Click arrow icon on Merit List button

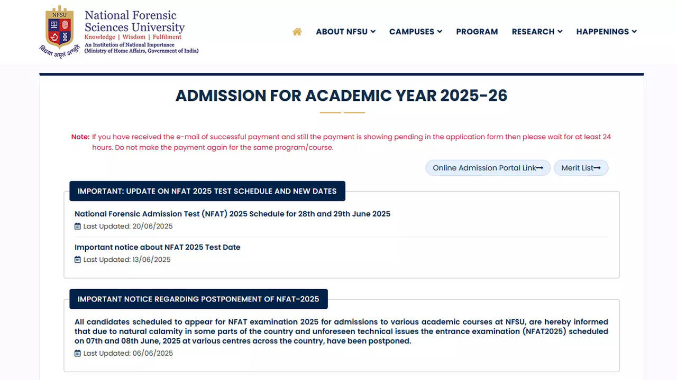(597, 168)
